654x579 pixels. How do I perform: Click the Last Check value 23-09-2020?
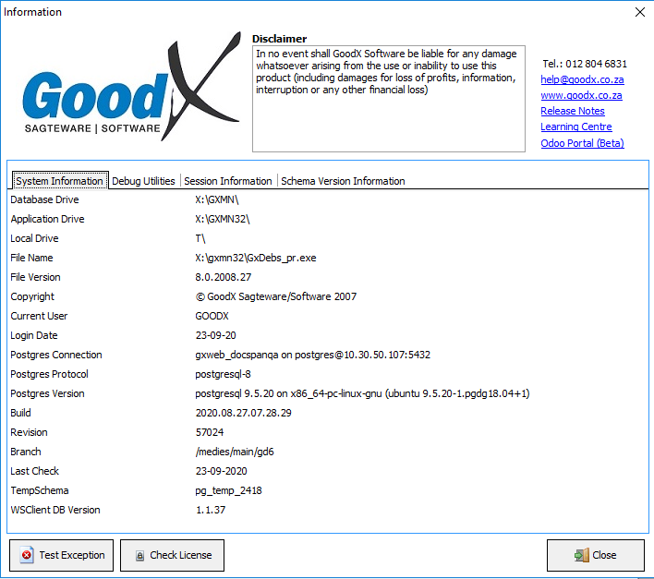tap(221, 471)
